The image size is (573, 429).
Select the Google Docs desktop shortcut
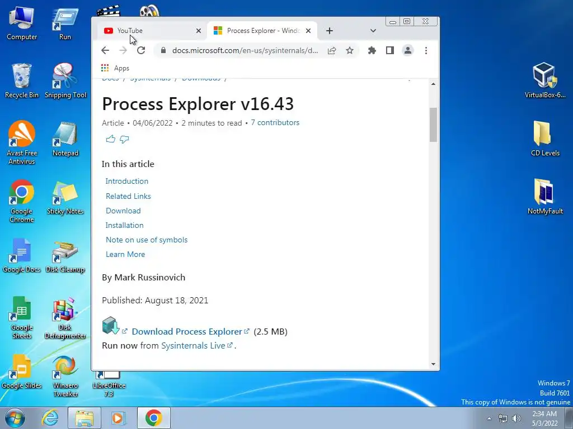coord(22,256)
